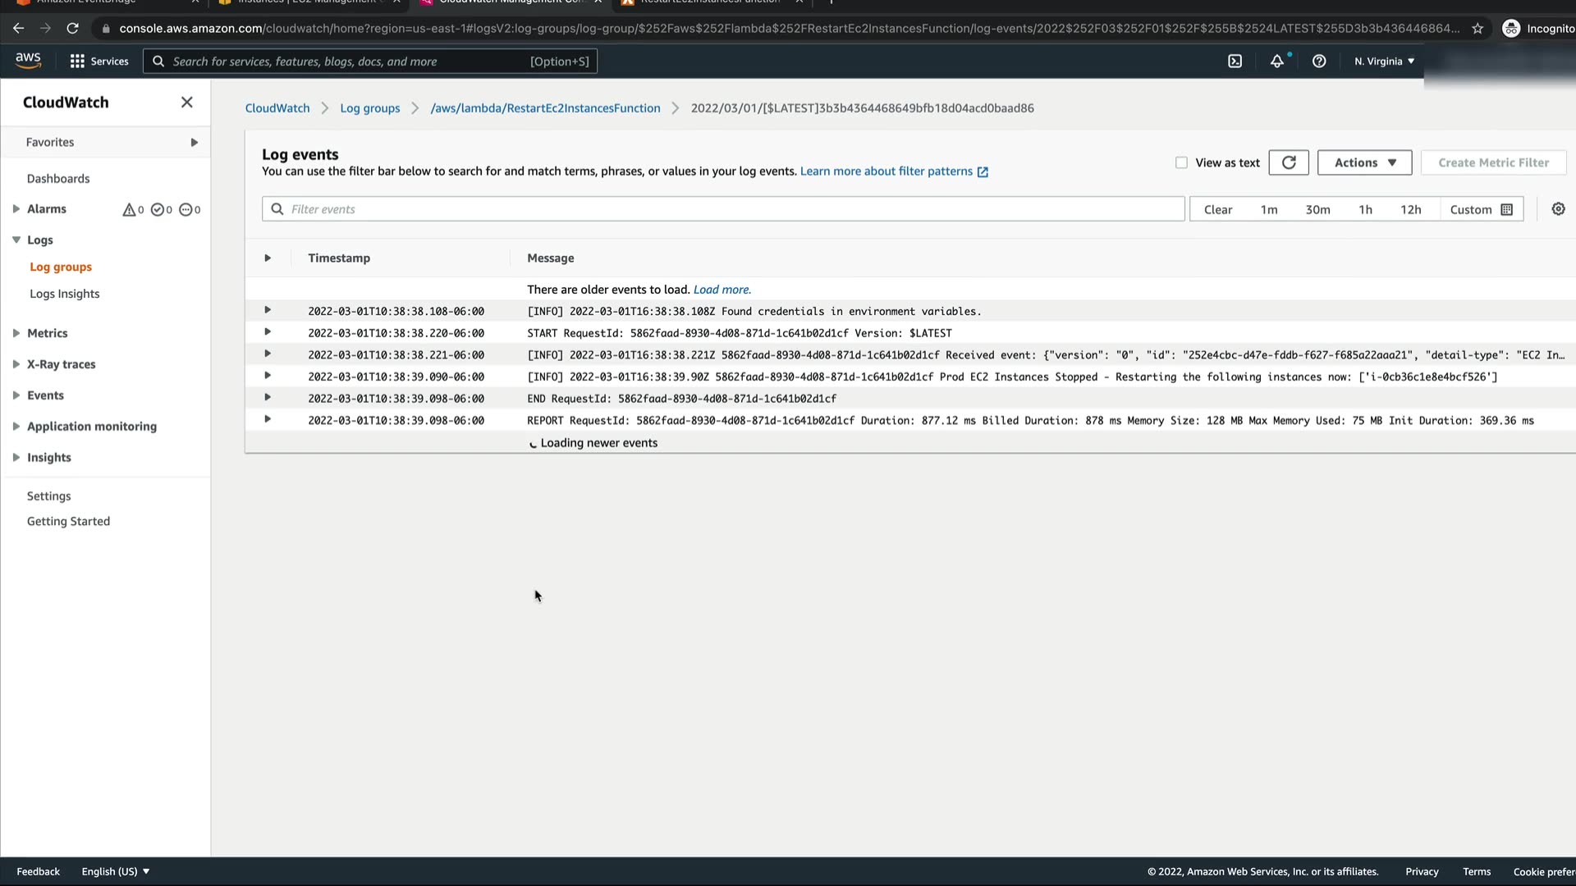Click the Load more link
This screenshot has height=886, width=1576.
tap(722, 290)
